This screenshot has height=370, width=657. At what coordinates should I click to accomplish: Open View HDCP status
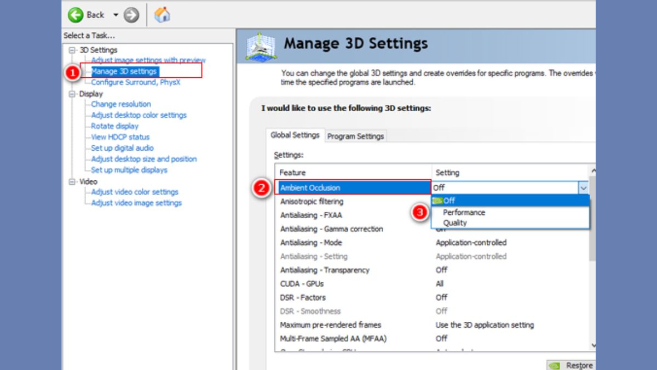[120, 137]
